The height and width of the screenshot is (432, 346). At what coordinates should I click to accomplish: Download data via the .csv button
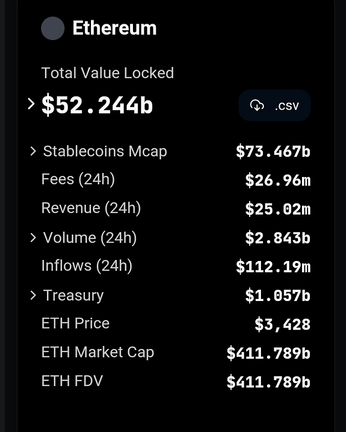point(274,105)
